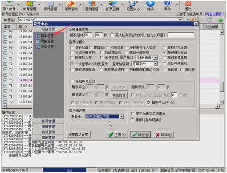Screen dimensions: 227x173
Task: Click the green arrow icon beside the account group bar
Action: [x=220, y=20]
